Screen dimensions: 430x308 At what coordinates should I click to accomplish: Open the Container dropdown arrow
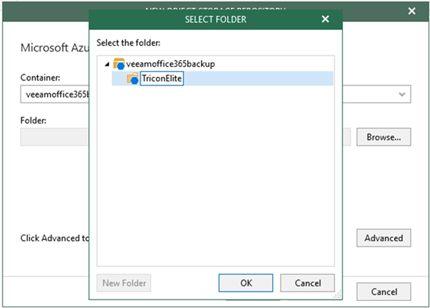click(402, 94)
